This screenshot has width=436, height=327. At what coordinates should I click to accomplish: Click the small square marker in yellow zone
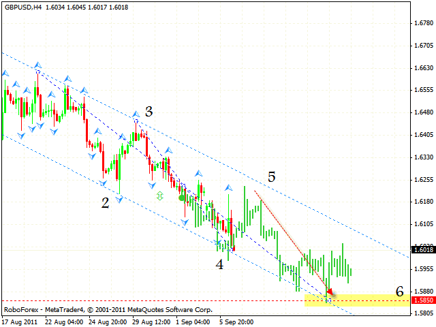click(x=329, y=300)
